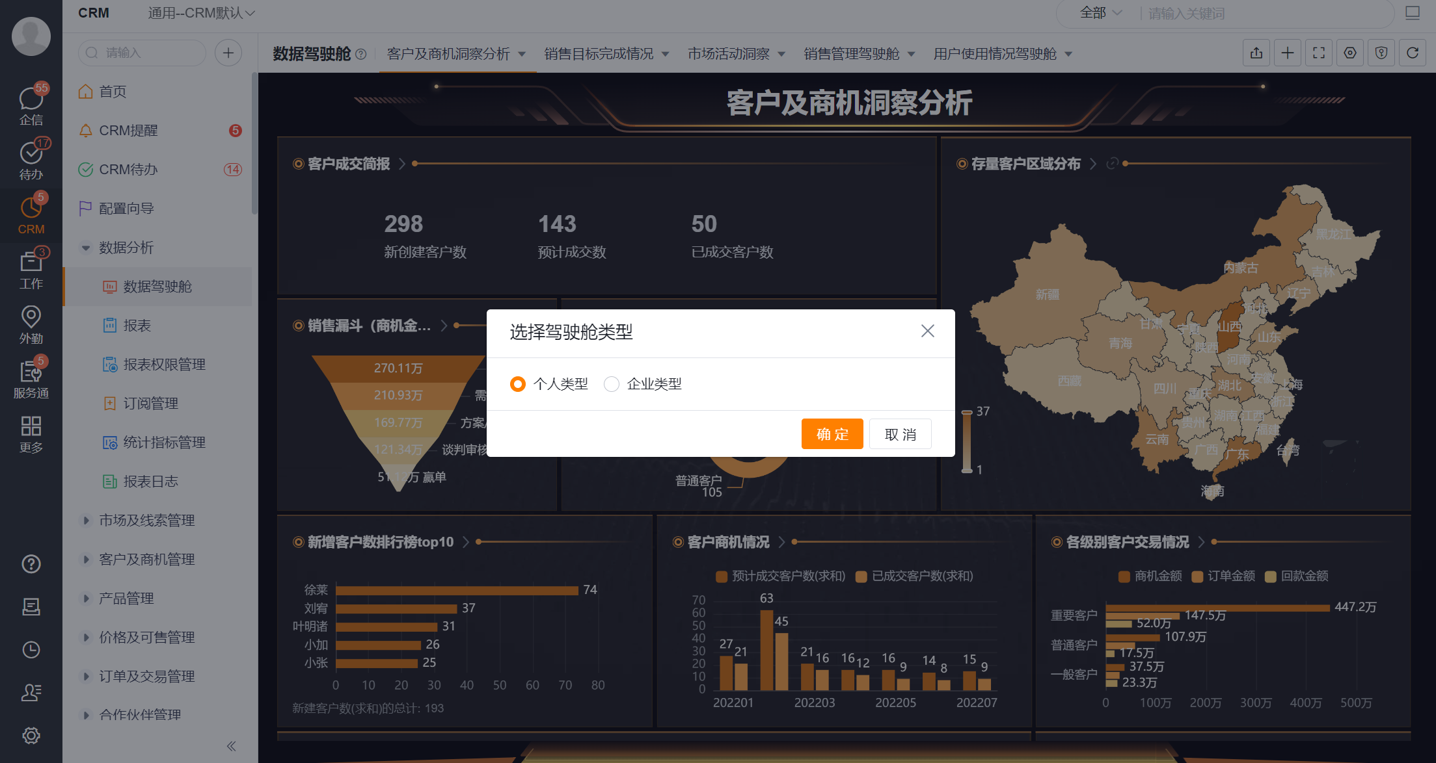This screenshot has height=763, width=1436.
Task: Click the shield permission icon in toolbar
Action: tap(1381, 53)
